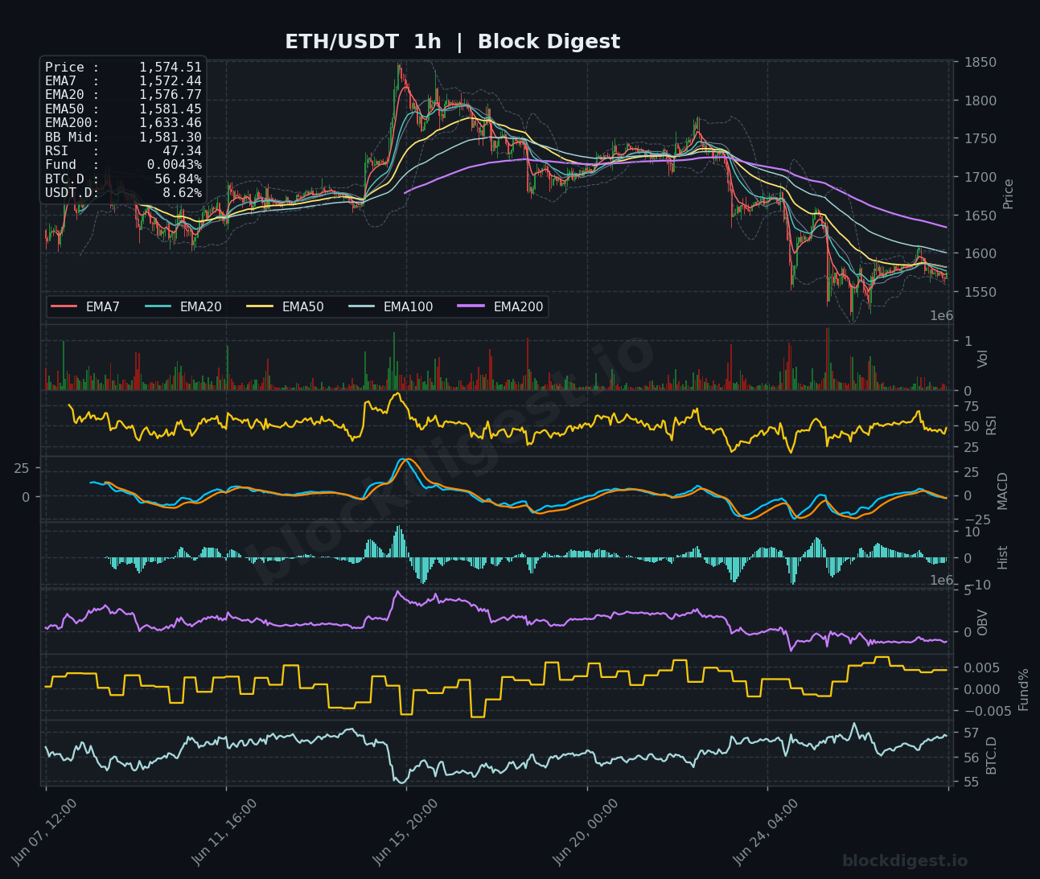Click the EMA100 legend entry
The height and width of the screenshot is (879, 1040).
[391, 306]
